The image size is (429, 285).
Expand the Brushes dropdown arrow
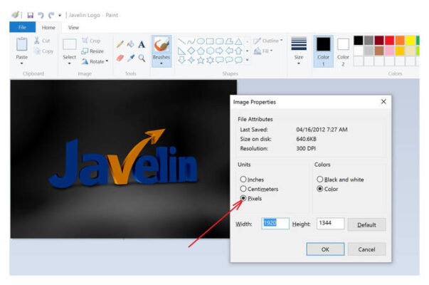coord(161,63)
